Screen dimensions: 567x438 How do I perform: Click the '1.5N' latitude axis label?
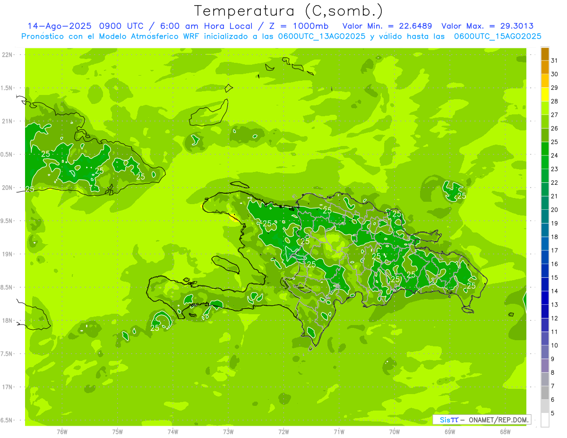tap(7, 88)
